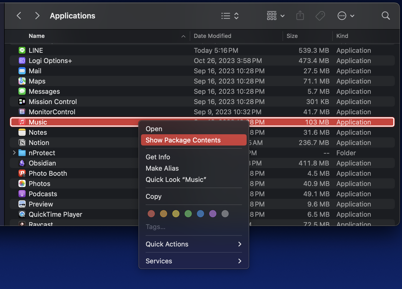Go back with the left chevron button

(x=19, y=16)
